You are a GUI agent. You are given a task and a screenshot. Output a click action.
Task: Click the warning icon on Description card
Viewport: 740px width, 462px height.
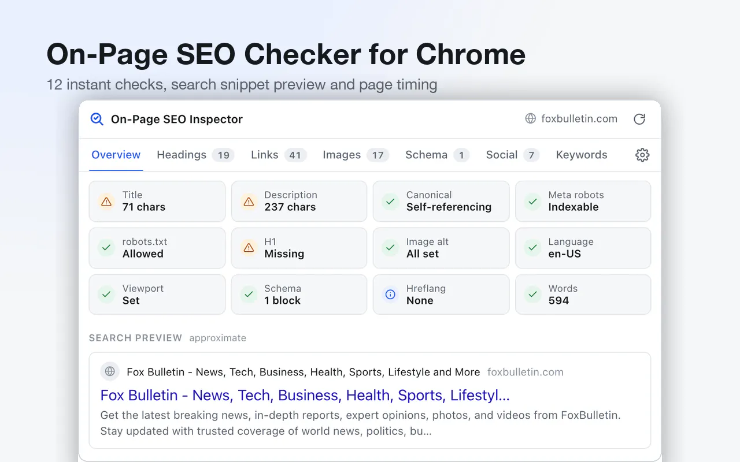point(249,202)
